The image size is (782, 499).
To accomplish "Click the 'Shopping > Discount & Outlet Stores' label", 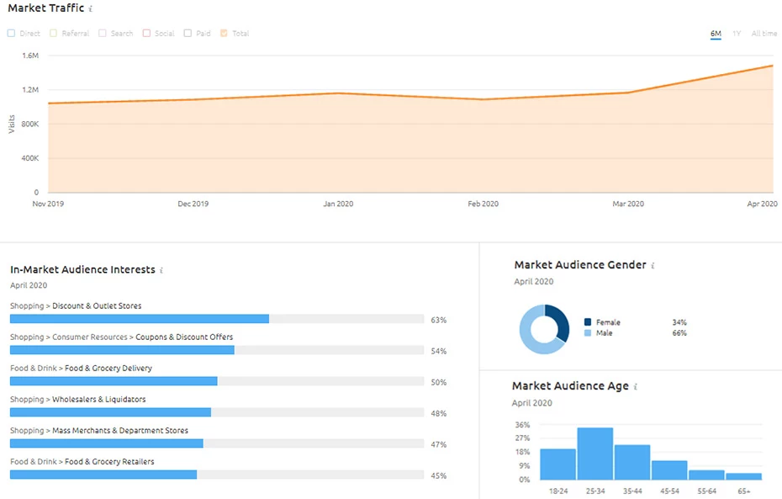I will (x=76, y=306).
